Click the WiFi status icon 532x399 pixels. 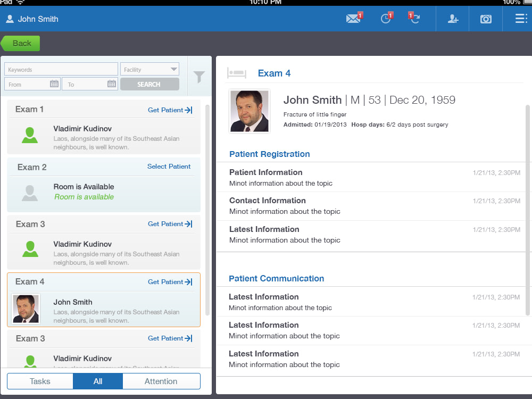click(20, 2)
